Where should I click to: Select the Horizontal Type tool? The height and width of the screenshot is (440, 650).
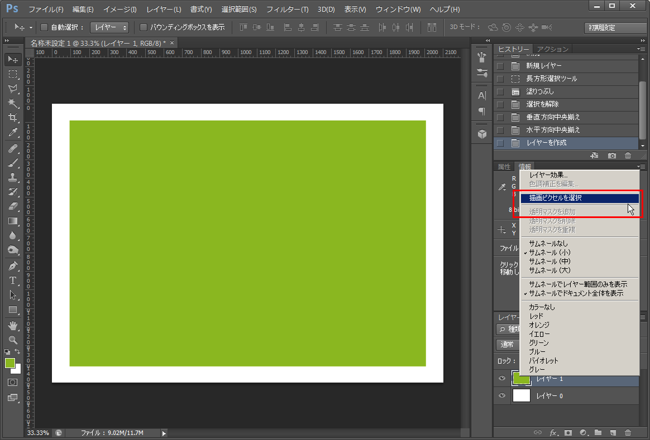[x=13, y=281]
